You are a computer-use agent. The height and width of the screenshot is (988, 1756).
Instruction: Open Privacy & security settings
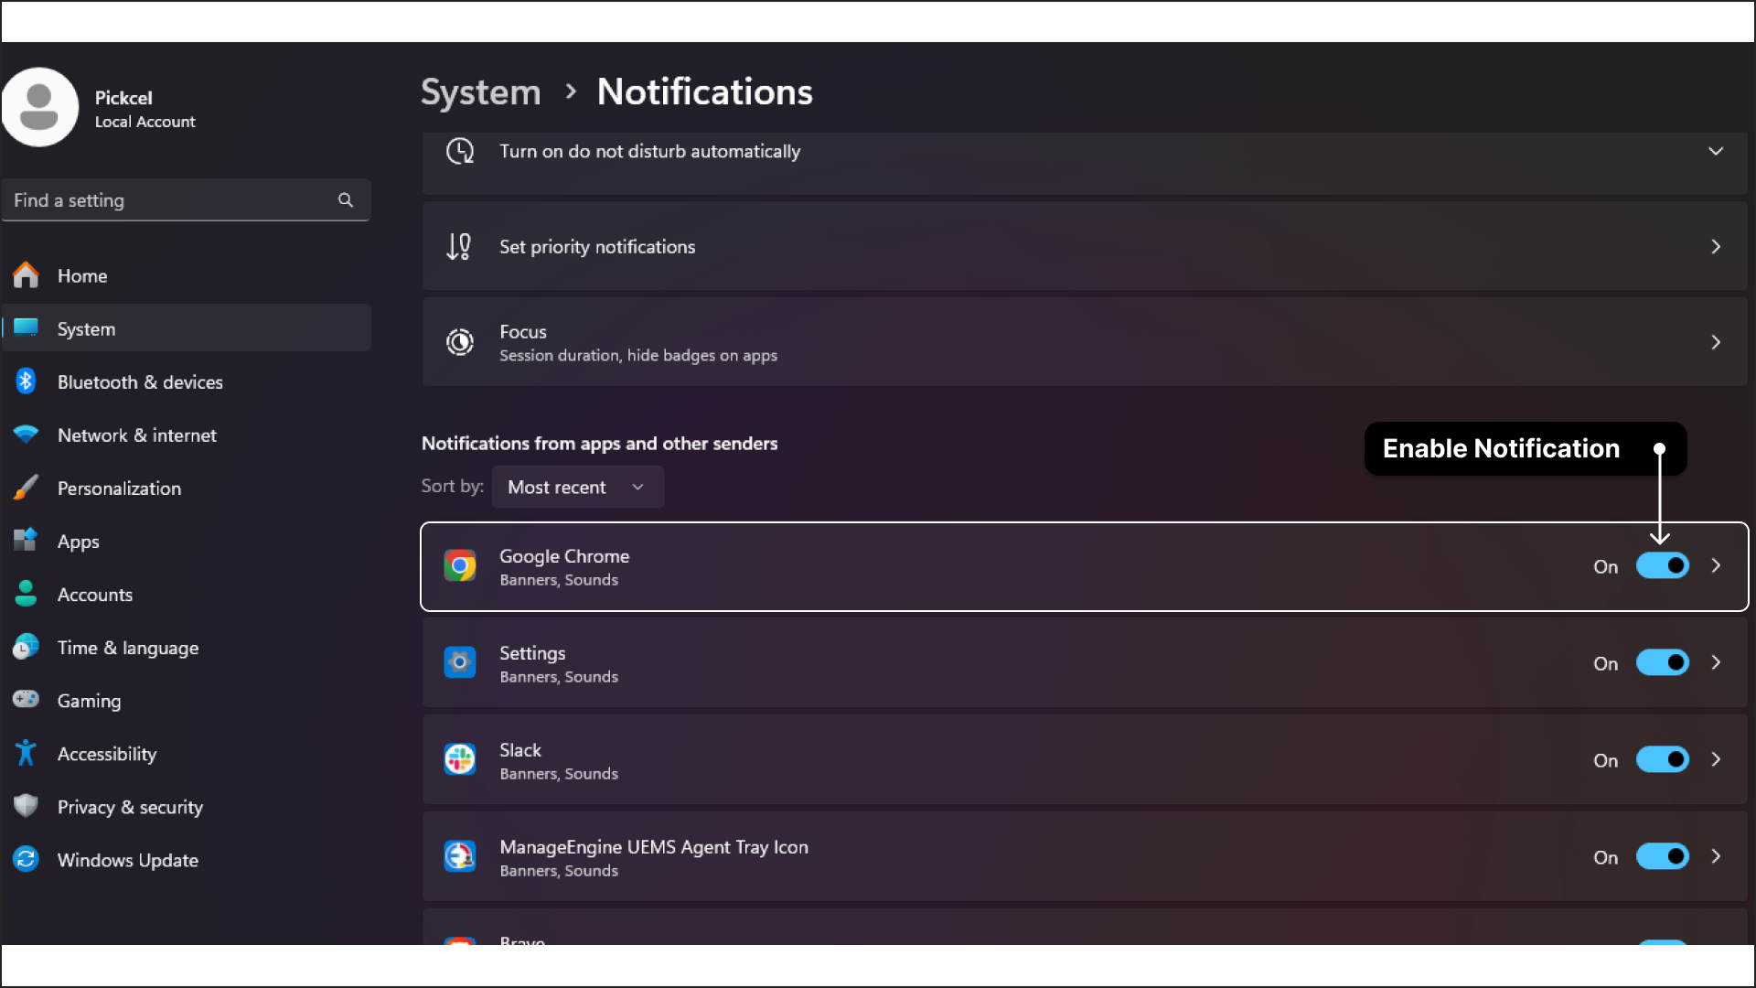[x=130, y=807]
